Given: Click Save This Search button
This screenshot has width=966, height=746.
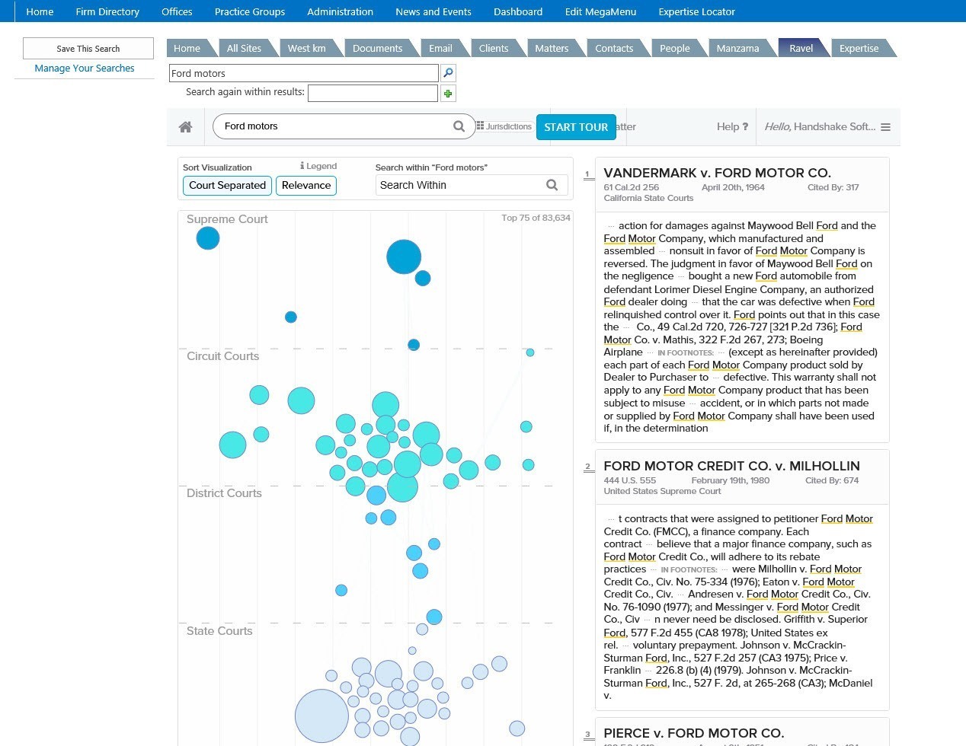Looking at the screenshot, I should tap(88, 49).
